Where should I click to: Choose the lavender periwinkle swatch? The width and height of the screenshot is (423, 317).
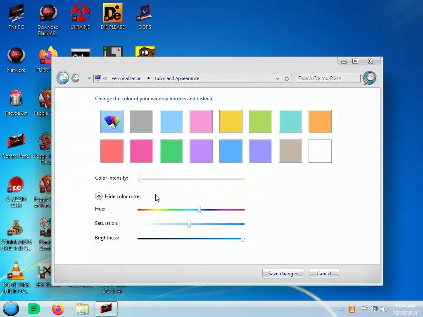261,151
